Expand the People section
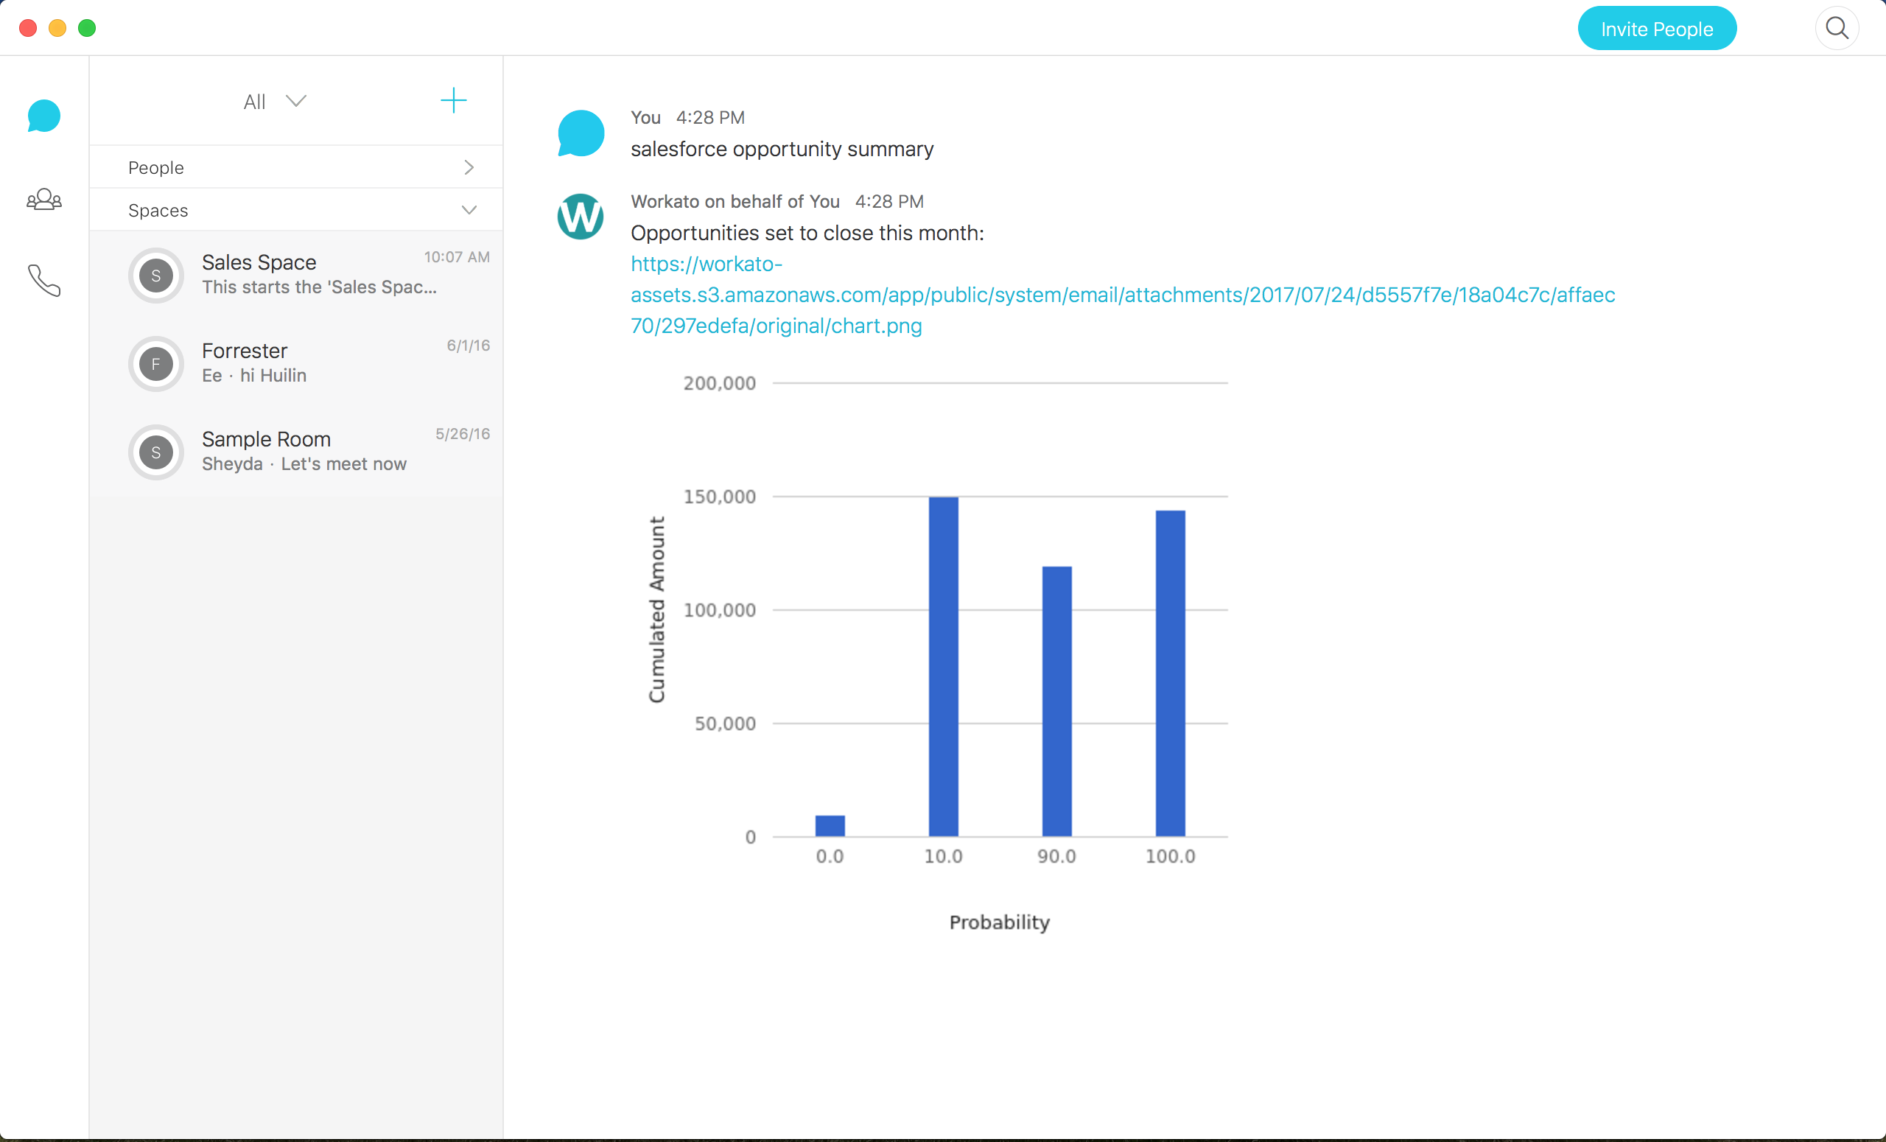 coord(296,168)
